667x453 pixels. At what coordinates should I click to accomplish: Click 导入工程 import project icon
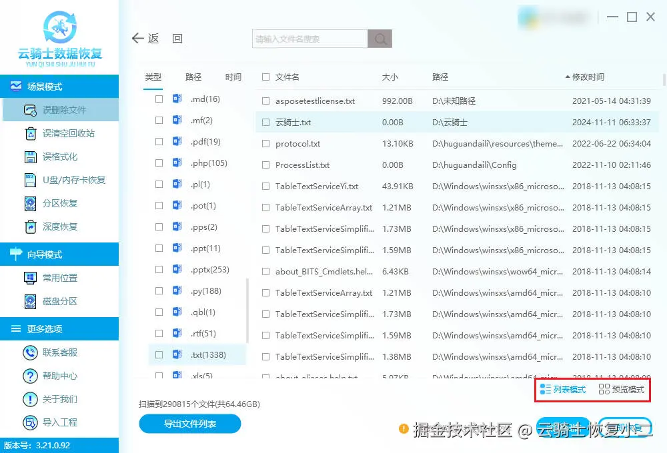(30, 422)
